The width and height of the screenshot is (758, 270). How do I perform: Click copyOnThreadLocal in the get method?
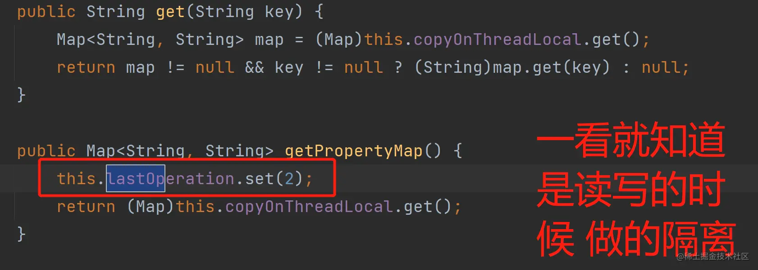[x=498, y=40]
